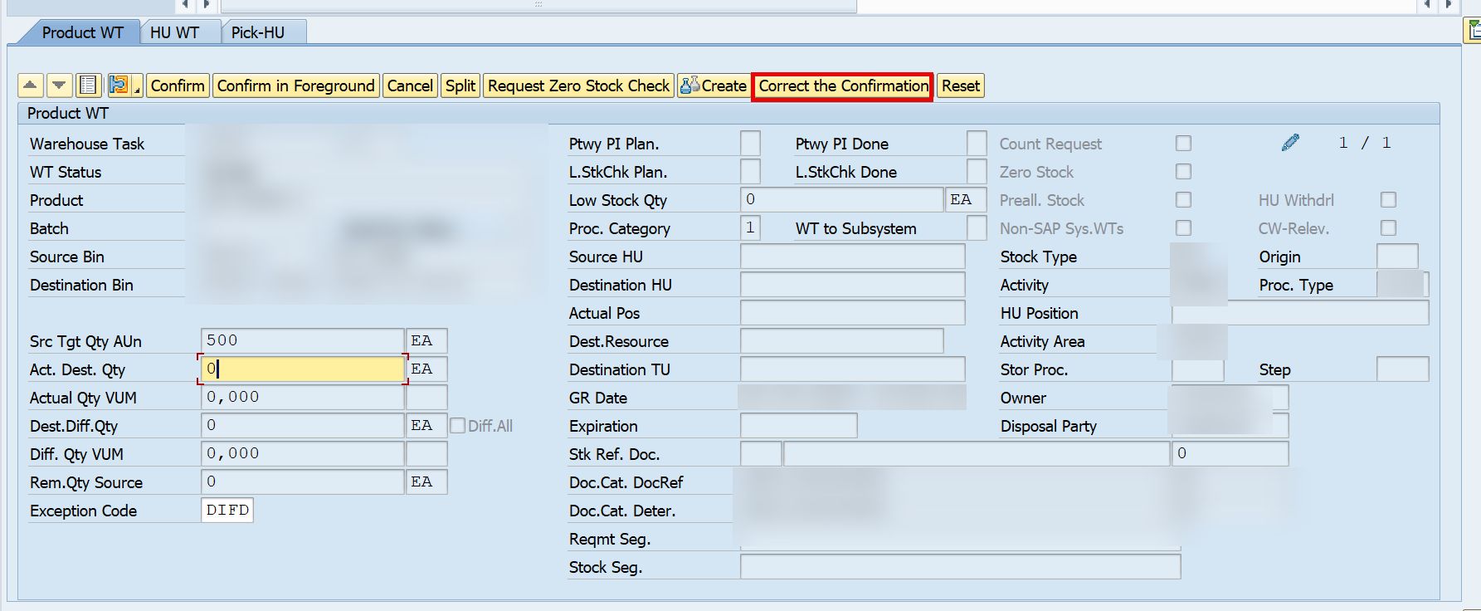Click Request Zero Stock Check button
Screen dimensions: 1481x611
coord(578,86)
